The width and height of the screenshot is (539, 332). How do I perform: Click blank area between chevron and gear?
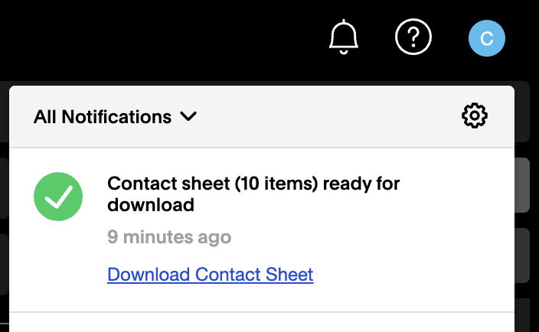(327, 117)
